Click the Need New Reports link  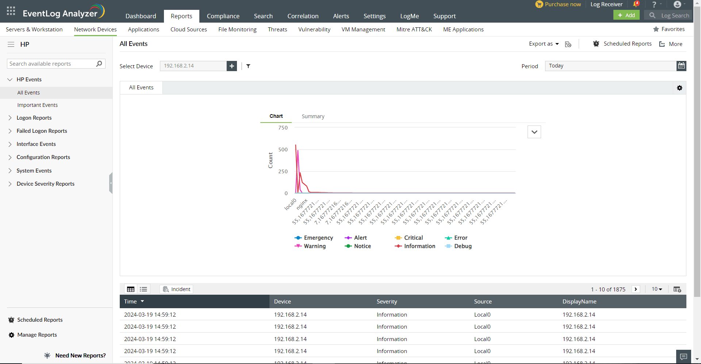click(x=81, y=356)
